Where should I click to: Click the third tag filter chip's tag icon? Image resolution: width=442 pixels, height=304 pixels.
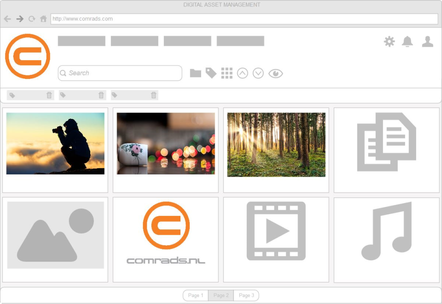click(x=115, y=95)
